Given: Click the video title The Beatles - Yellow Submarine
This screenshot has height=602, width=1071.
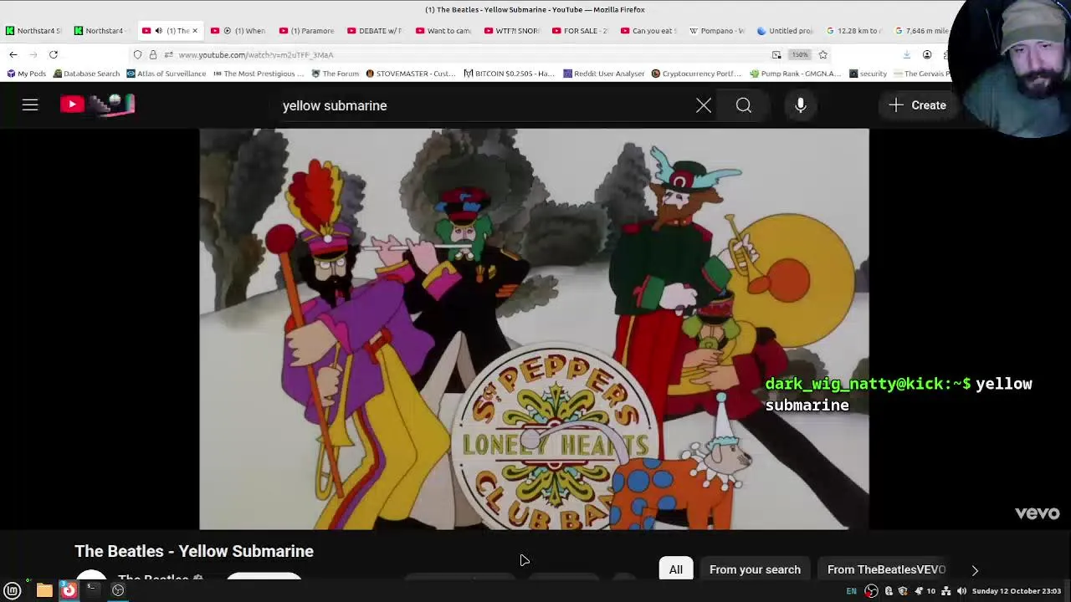Looking at the screenshot, I should [194, 551].
